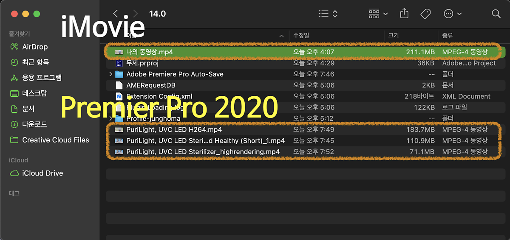Viewport: 510px width, 240px height.
Task: Click the window title 14.0
Action: pyautogui.click(x=157, y=14)
